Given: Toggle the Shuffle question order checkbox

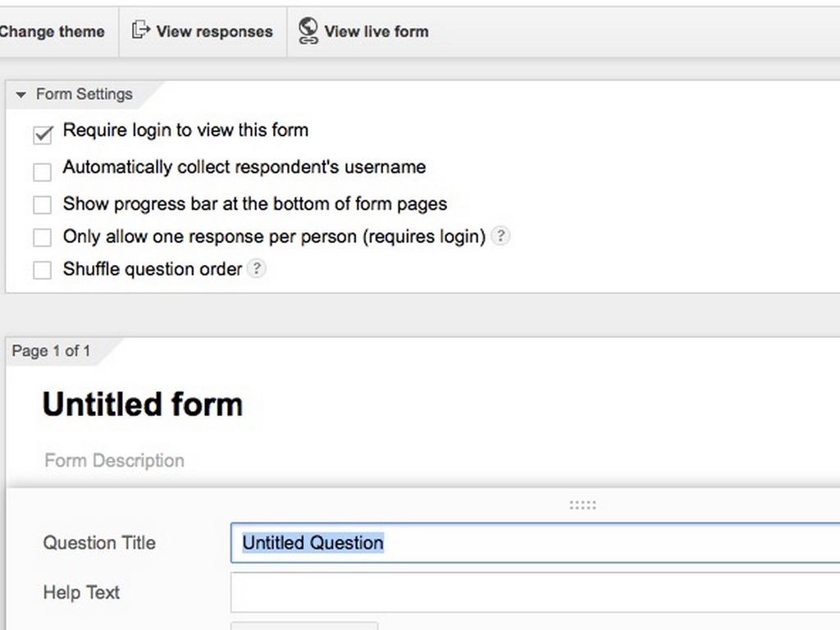Looking at the screenshot, I should [x=42, y=270].
